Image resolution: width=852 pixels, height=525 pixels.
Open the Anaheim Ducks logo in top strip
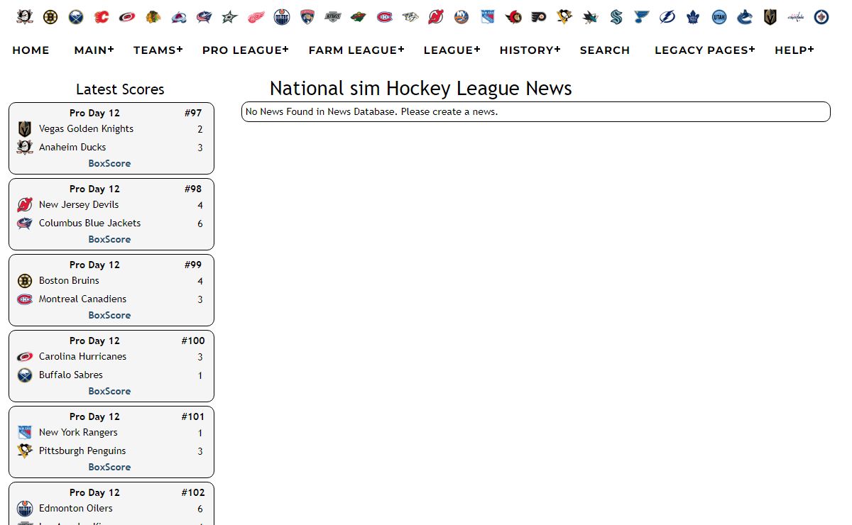pos(24,17)
